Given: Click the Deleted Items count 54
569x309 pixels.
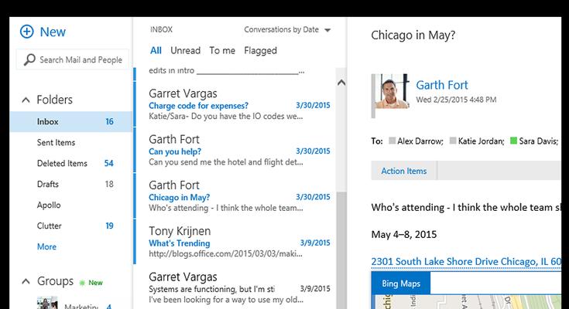Looking at the screenshot, I should point(108,163).
